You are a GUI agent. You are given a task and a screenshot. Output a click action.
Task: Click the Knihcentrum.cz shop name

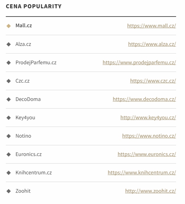point(34,173)
